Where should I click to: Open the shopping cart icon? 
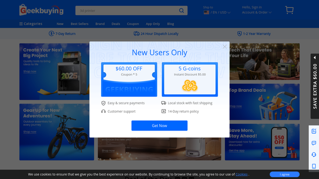[289, 10]
